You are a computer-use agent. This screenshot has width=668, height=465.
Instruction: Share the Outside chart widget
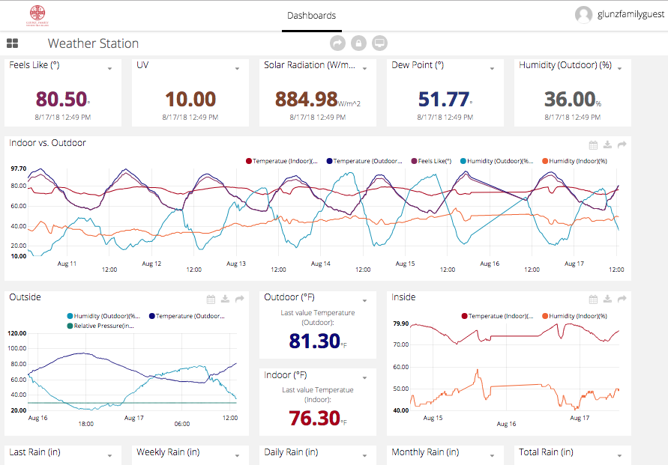click(x=240, y=300)
